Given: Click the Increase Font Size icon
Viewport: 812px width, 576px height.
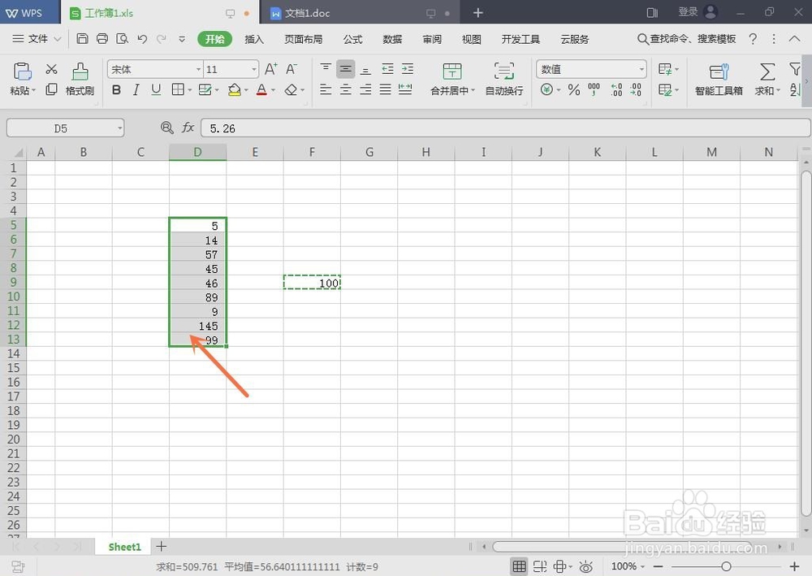Looking at the screenshot, I should [270, 68].
